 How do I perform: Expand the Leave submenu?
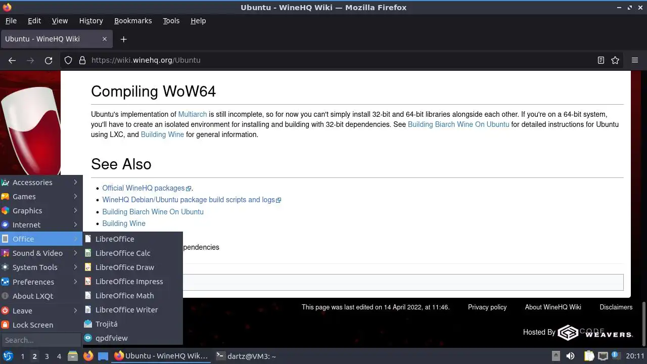(x=41, y=311)
